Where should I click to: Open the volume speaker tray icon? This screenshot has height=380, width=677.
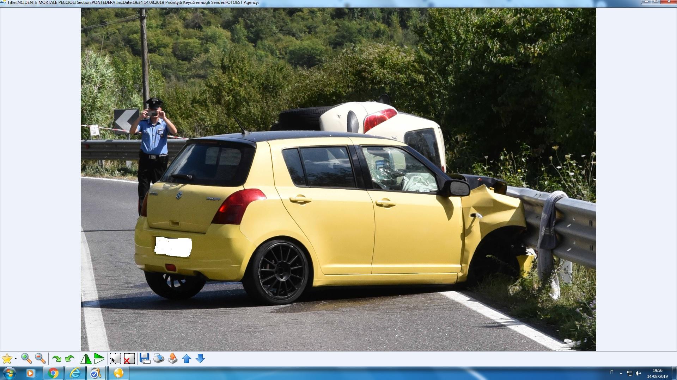point(638,373)
